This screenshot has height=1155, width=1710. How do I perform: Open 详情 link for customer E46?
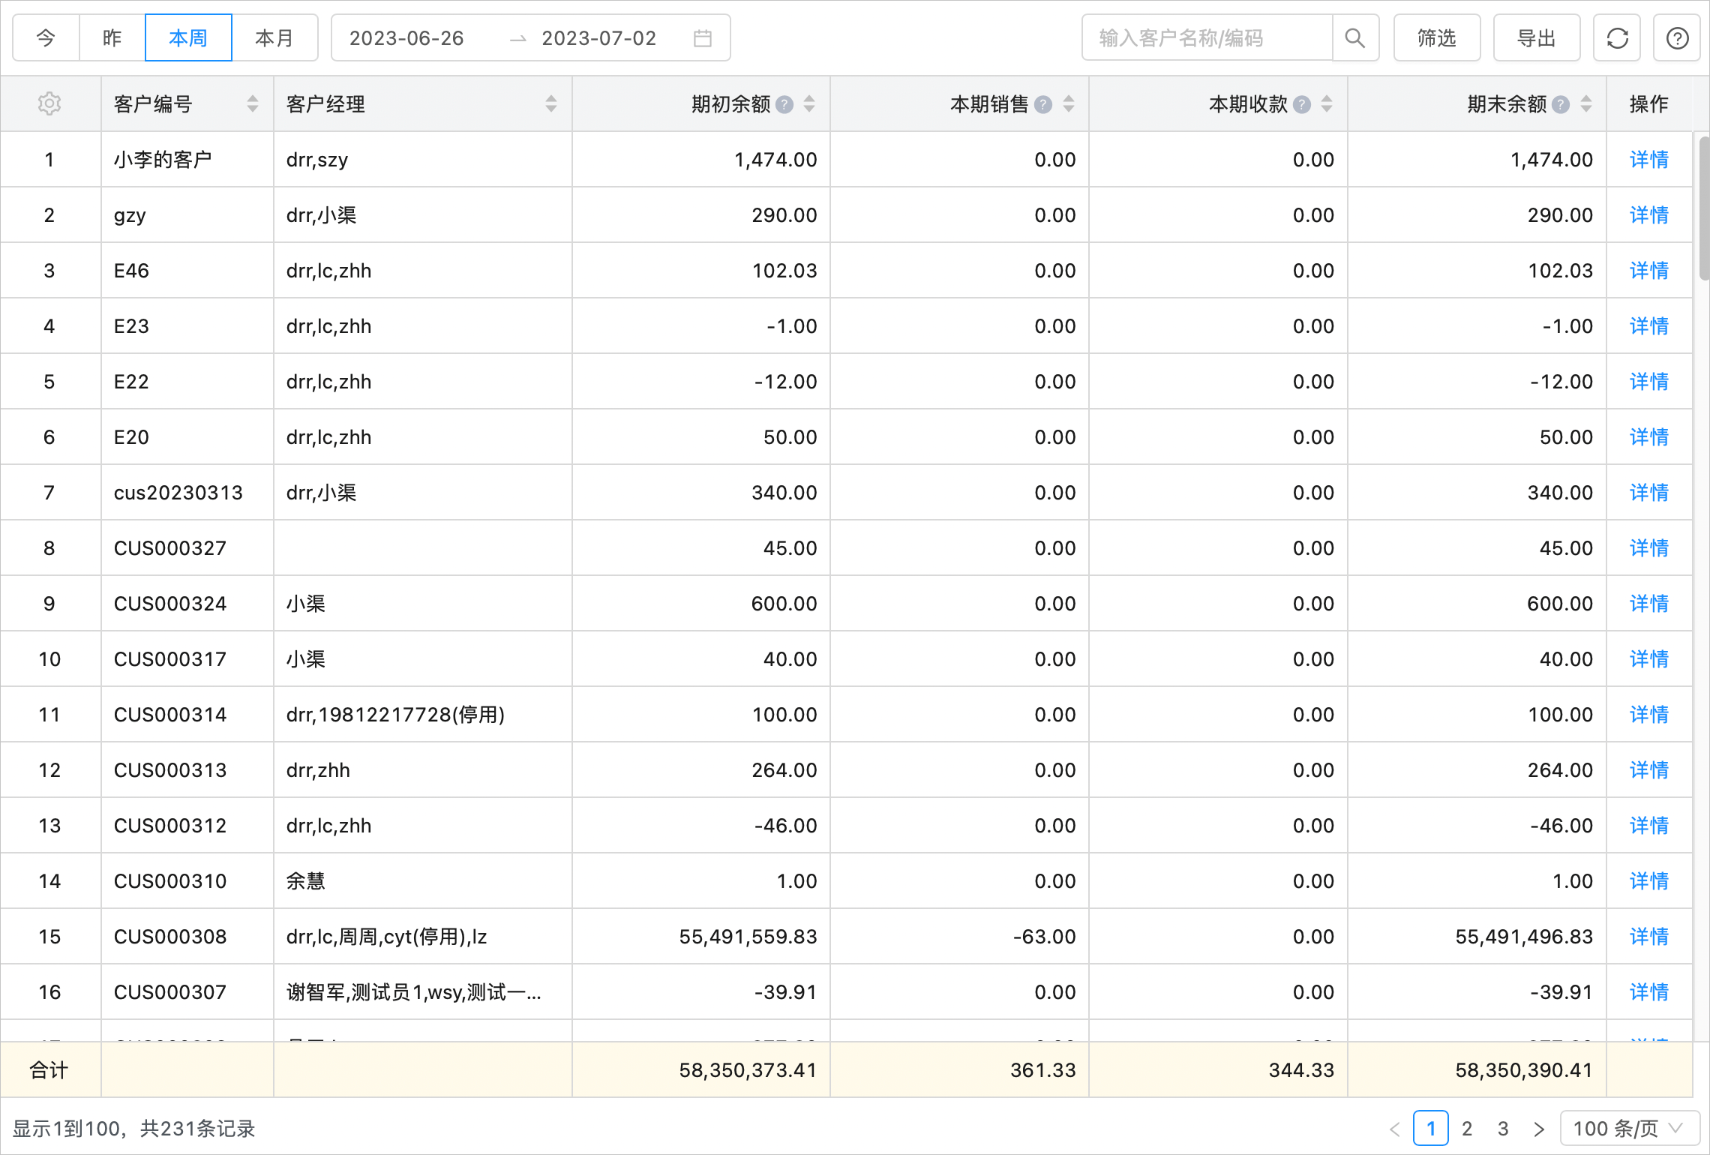tap(1648, 271)
